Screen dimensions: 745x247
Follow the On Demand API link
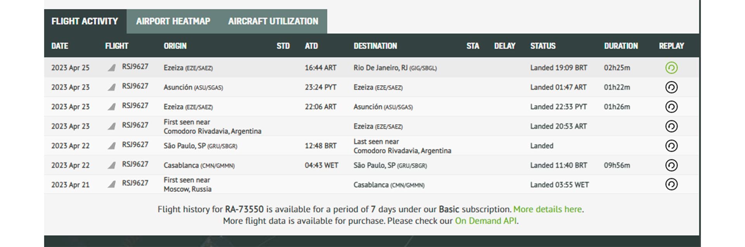(x=485, y=221)
